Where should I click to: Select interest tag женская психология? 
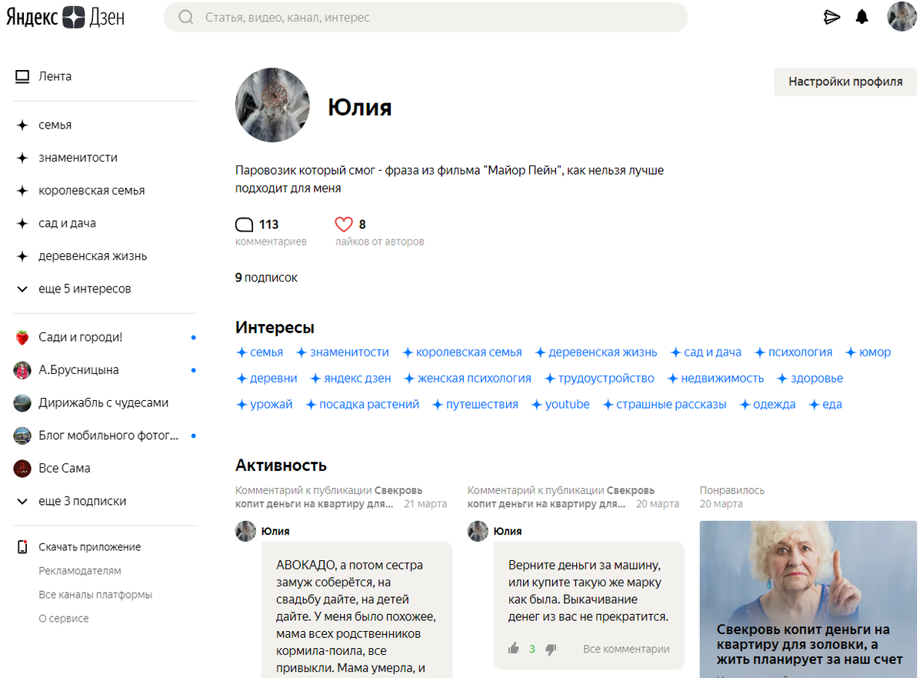click(468, 379)
